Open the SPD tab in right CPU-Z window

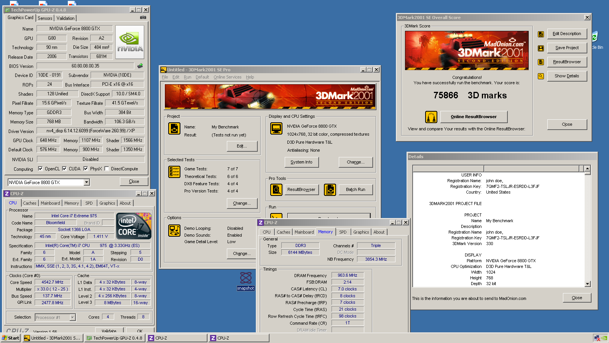pyautogui.click(x=343, y=232)
